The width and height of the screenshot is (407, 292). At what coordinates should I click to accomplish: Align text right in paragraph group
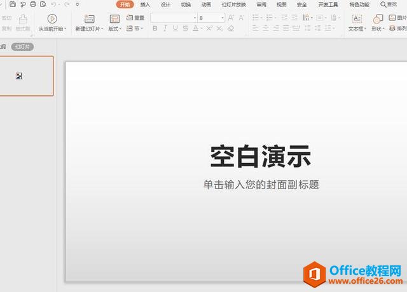[276, 28]
